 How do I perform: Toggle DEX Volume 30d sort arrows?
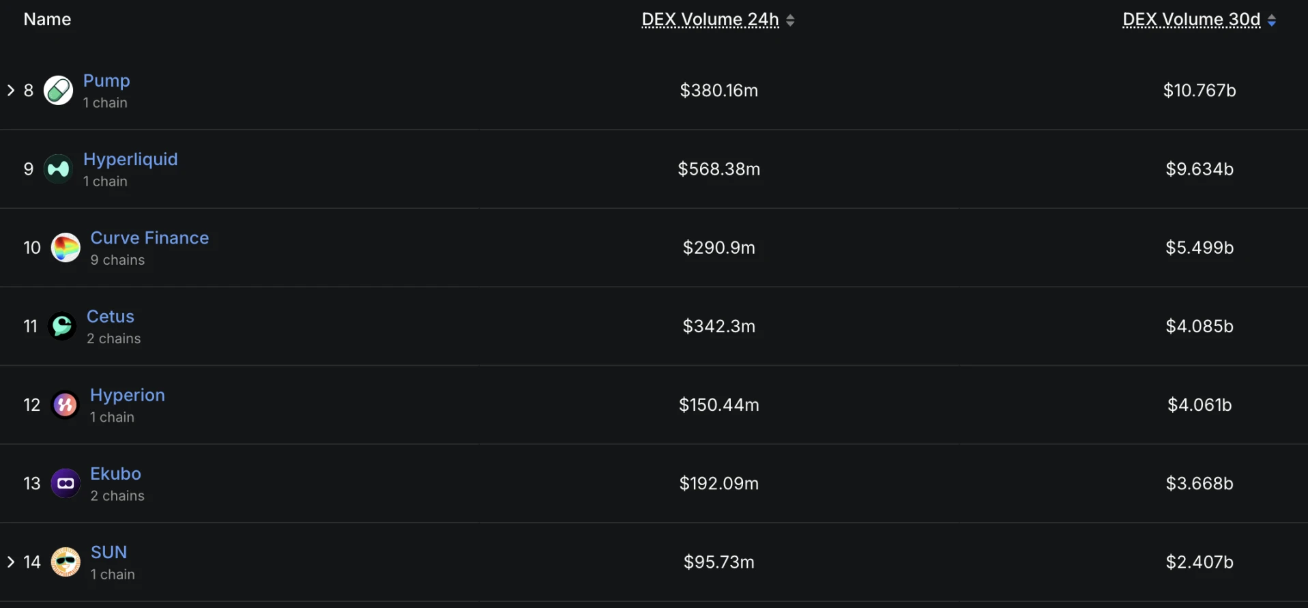coord(1272,20)
